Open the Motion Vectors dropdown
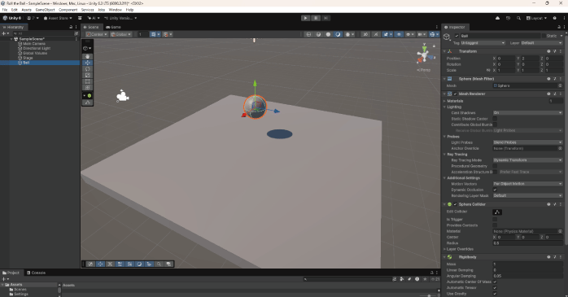Screen dimensions: 568x297 click(x=527, y=184)
